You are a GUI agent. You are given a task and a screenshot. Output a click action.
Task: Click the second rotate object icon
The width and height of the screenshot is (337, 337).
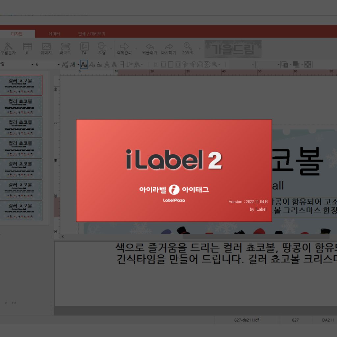point(193,65)
